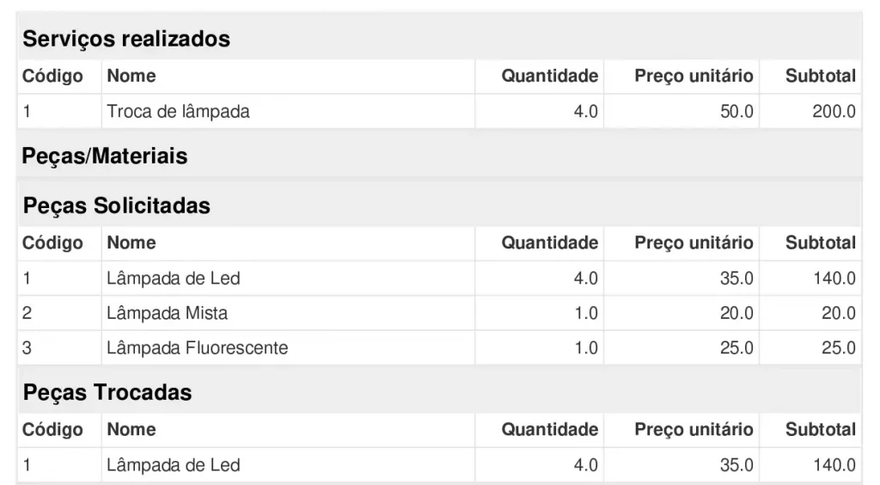Click "Lâmpada de Led" under Peças Trocadas
This screenshot has width=880, height=485.
[x=173, y=465]
